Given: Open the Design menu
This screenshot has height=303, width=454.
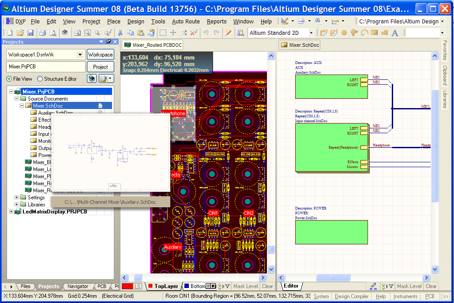Looking at the screenshot, I should click(x=135, y=22).
